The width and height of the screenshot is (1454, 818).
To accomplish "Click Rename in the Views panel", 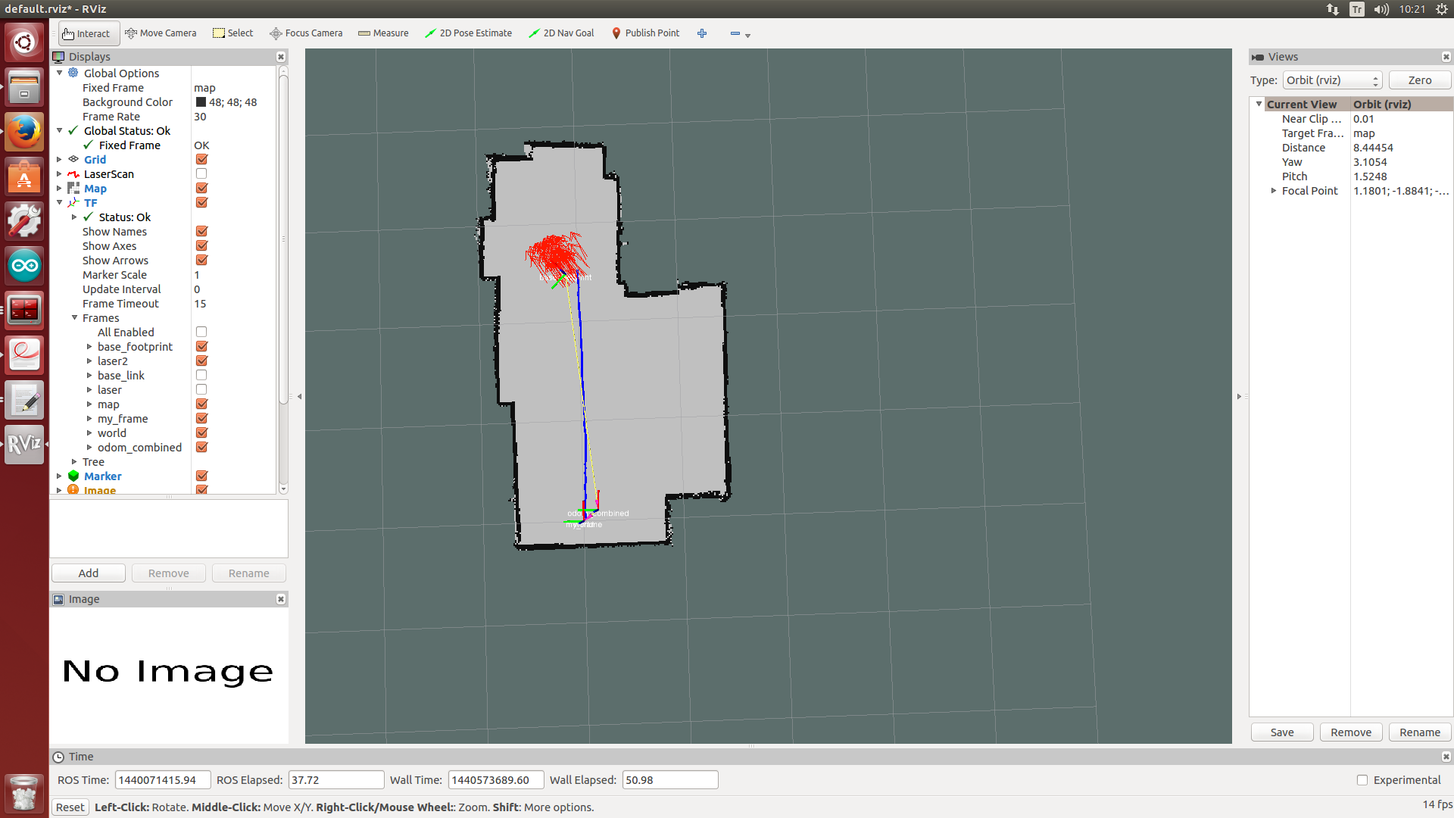I will click(1420, 732).
